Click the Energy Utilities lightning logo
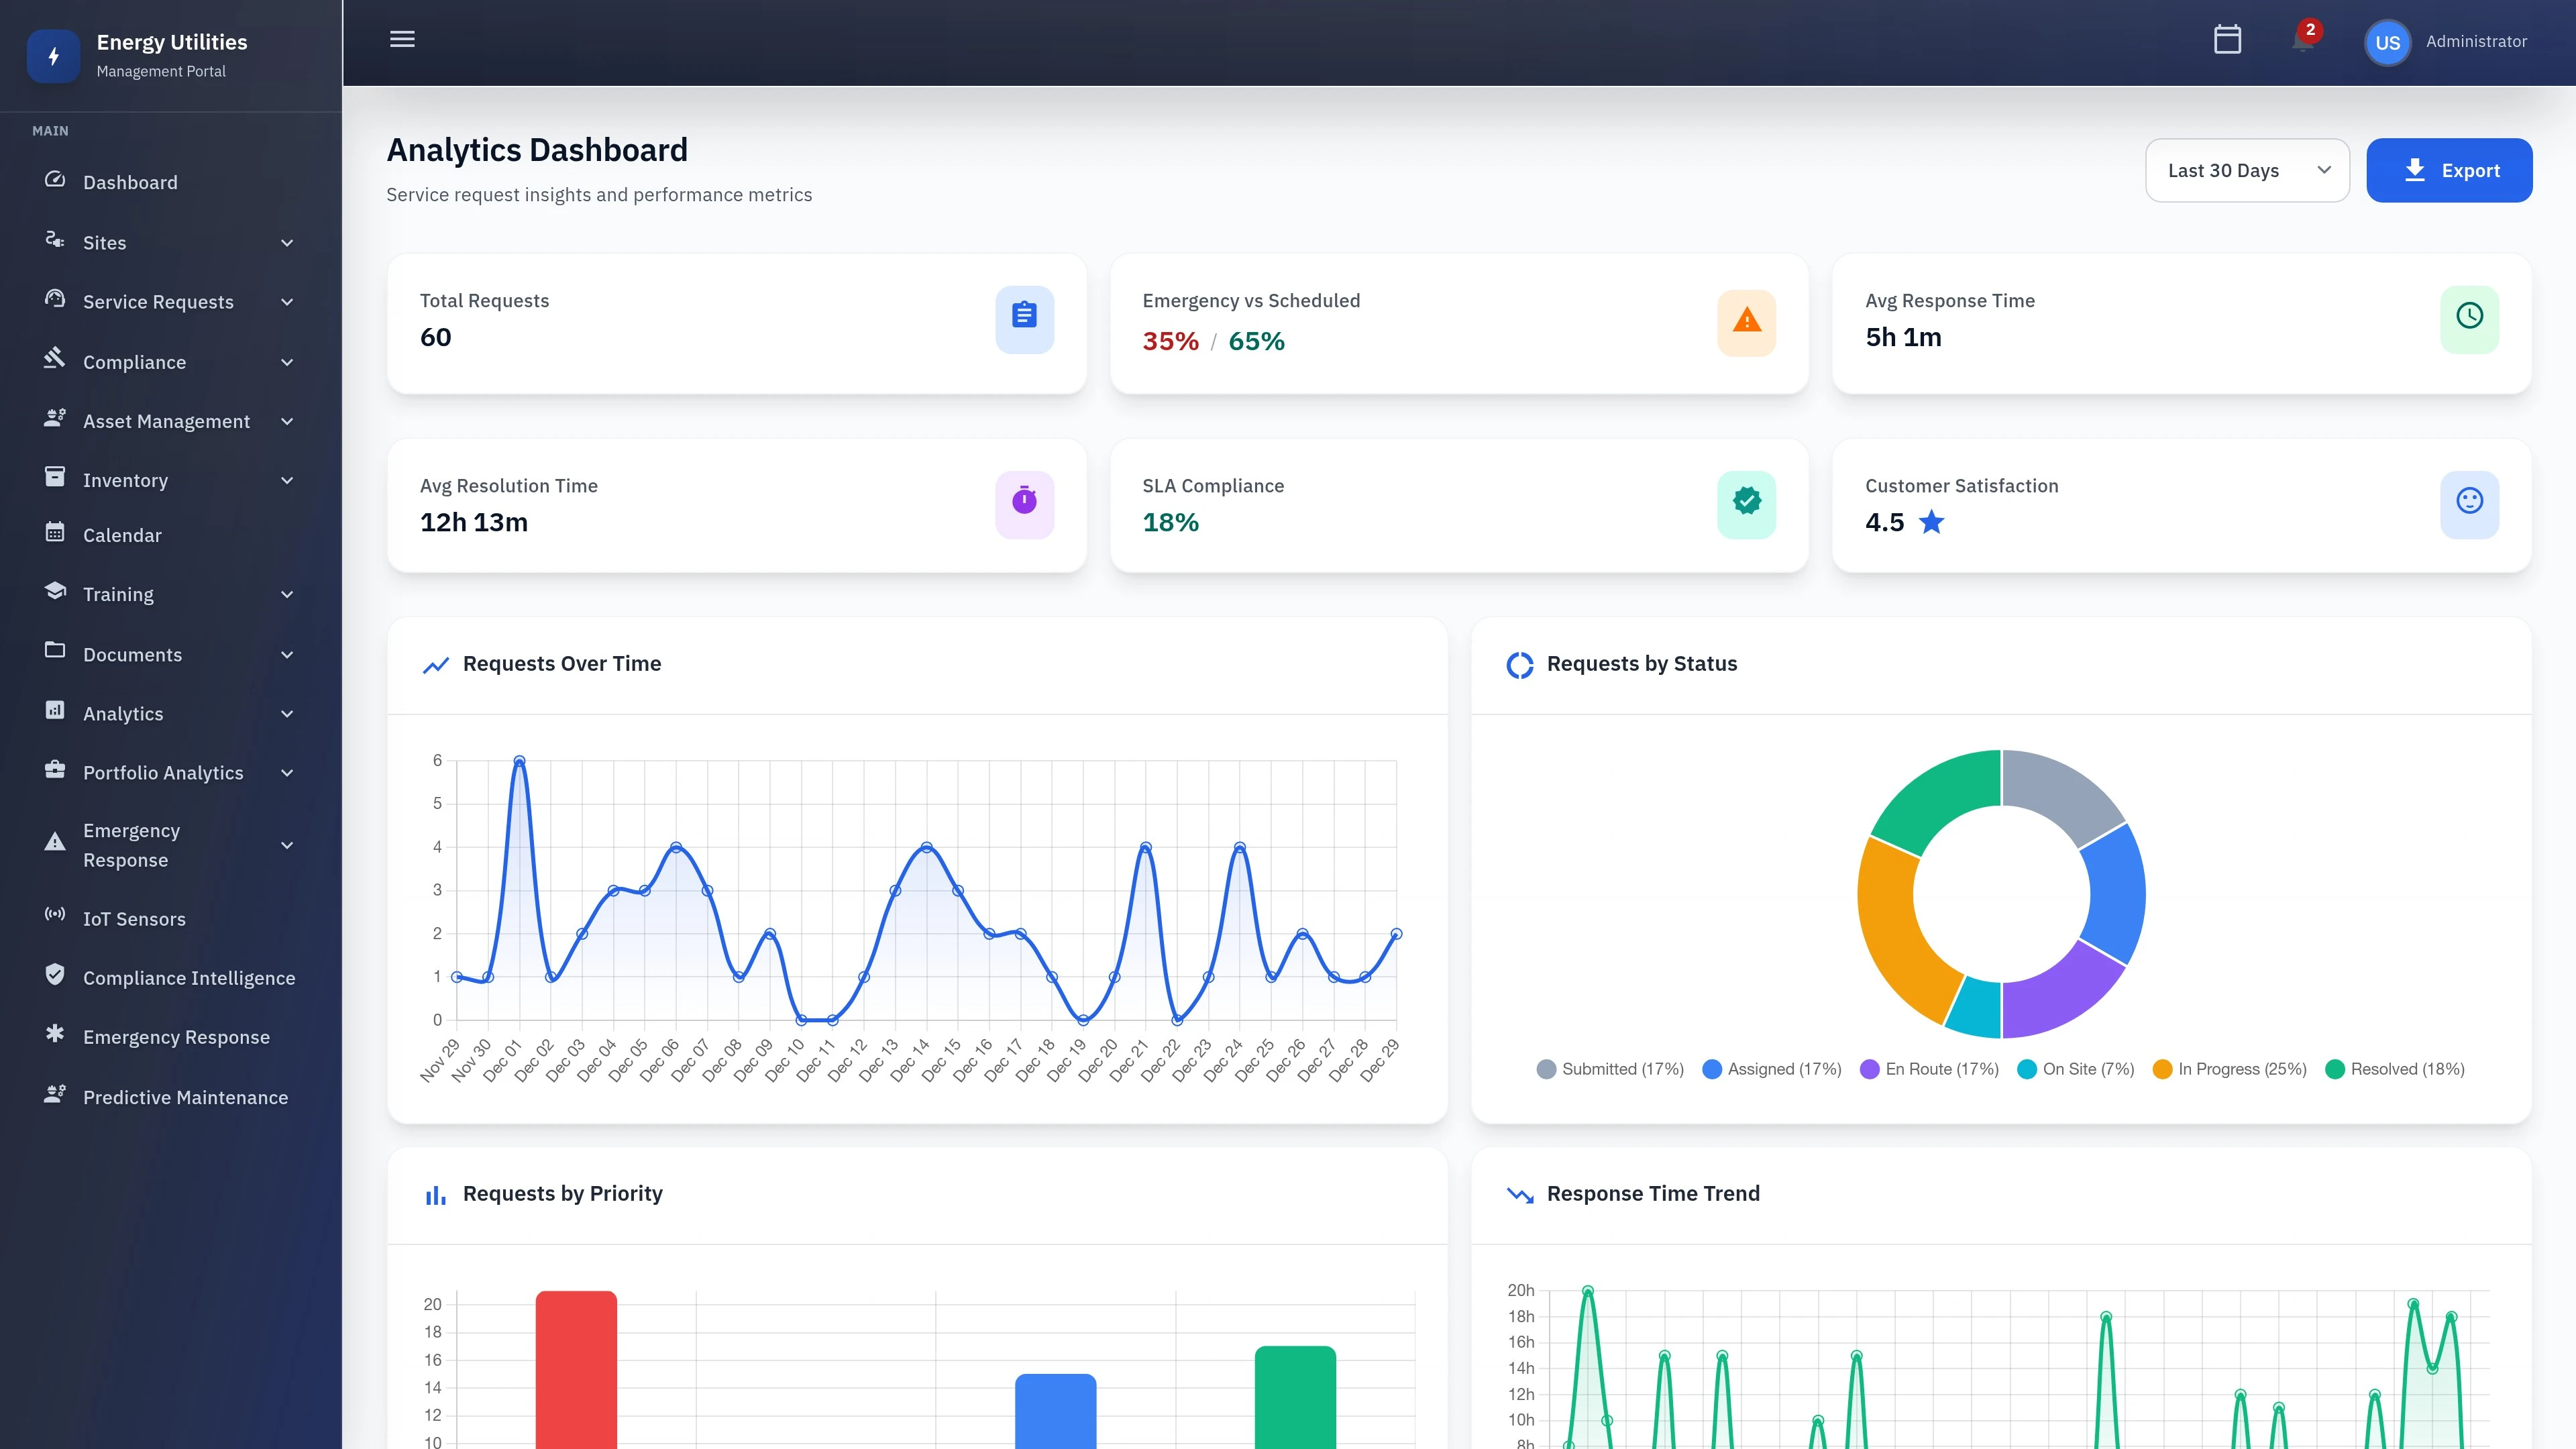 click(x=53, y=56)
